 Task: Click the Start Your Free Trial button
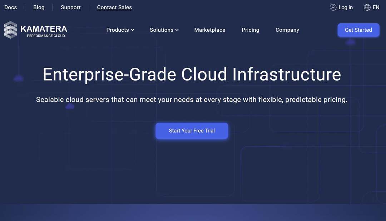(x=192, y=131)
